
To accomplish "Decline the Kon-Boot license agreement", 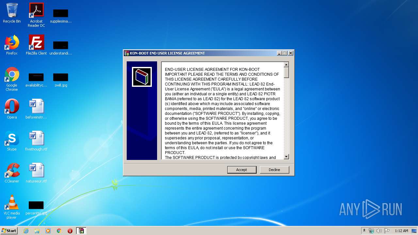I will pos(274,170).
